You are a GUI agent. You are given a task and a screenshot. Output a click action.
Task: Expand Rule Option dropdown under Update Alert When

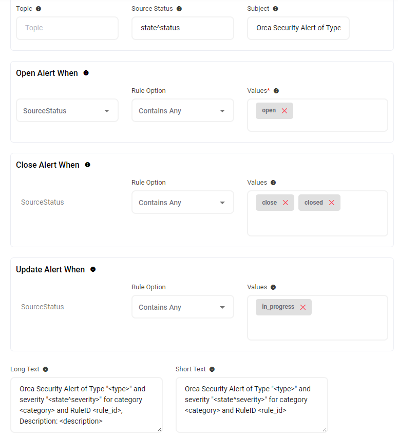pyautogui.click(x=182, y=307)
